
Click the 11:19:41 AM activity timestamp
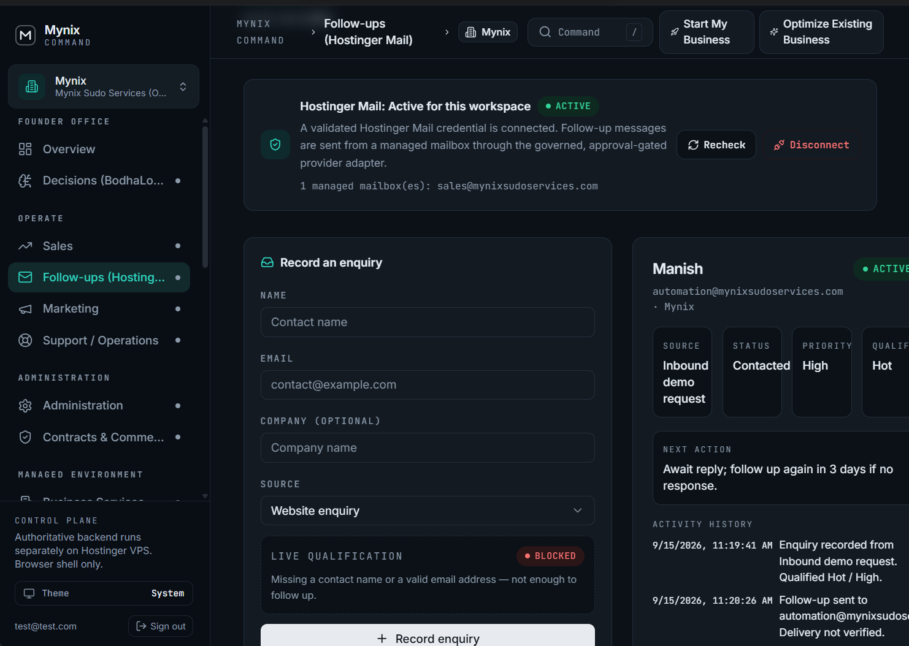(x=713, y=545)
